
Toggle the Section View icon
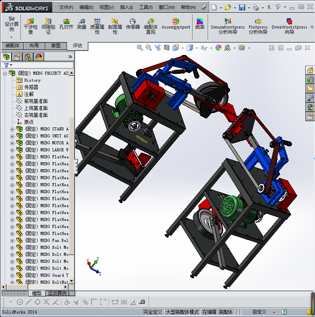click(167, 48)
